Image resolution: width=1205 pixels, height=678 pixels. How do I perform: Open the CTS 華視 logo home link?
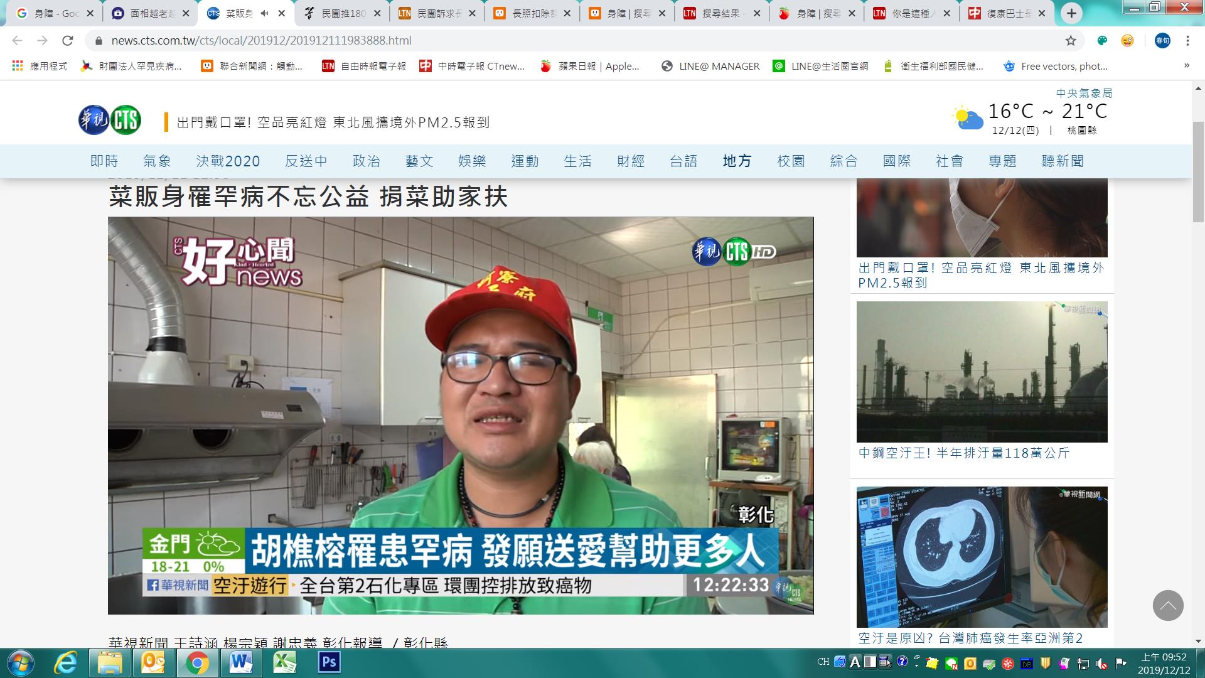click(x=110, y=120)
